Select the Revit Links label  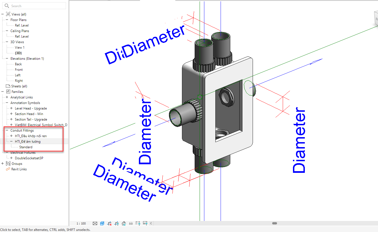[x=19, y=169]
